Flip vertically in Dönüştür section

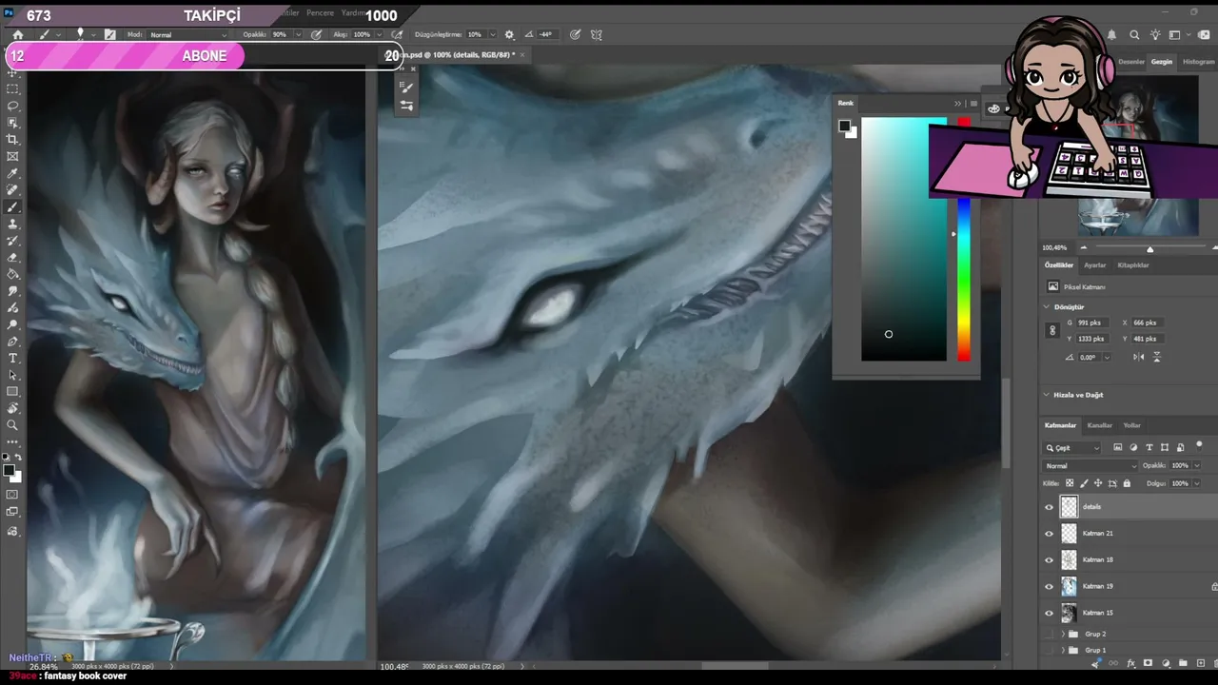1157,358
